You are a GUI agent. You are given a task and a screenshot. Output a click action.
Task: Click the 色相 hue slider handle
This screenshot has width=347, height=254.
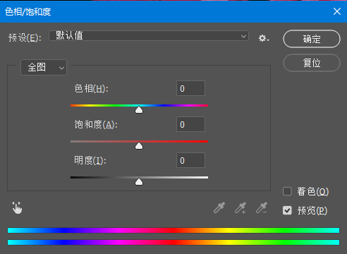(x=139, y=109)
